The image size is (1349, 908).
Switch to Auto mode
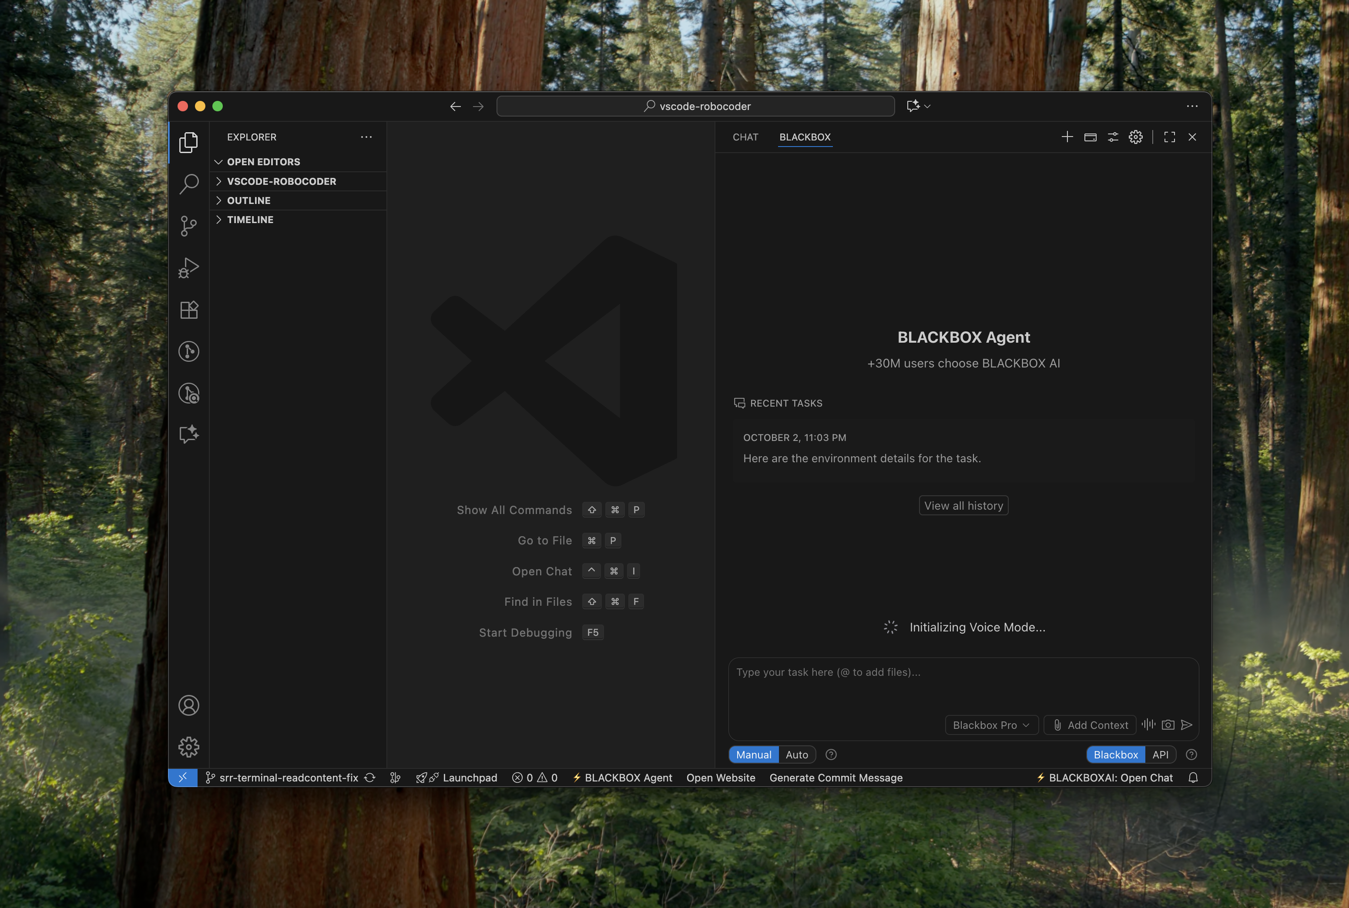796,754
